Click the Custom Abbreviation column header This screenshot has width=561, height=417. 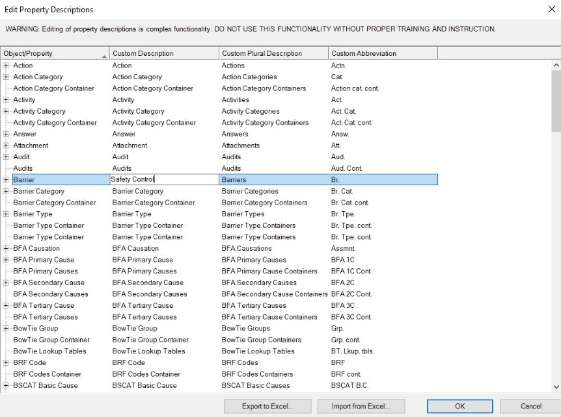click(383, 53)
